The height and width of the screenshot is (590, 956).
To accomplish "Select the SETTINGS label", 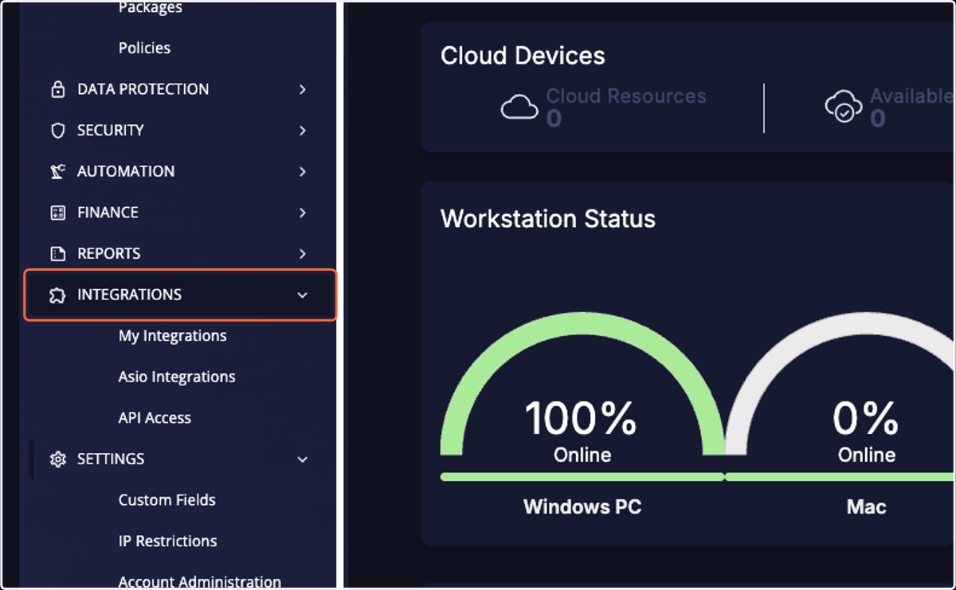I will coord(111,459).
